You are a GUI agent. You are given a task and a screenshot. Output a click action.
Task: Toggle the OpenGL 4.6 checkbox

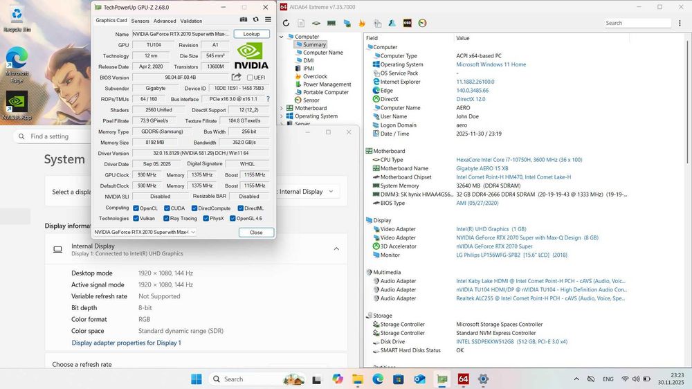[x=233, y=218]
